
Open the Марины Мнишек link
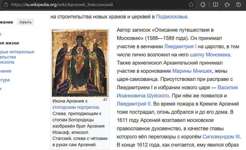coord(192,71)
